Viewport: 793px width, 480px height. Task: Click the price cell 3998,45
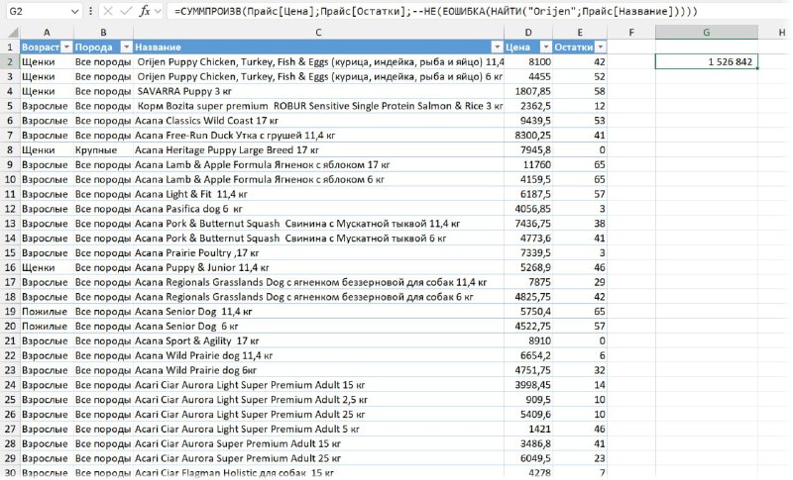pos(528,385)
